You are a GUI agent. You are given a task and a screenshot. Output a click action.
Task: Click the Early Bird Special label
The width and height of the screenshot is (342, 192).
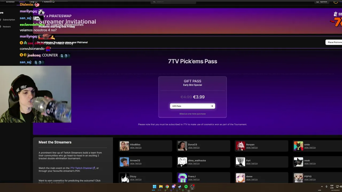(x=192, y=85)
